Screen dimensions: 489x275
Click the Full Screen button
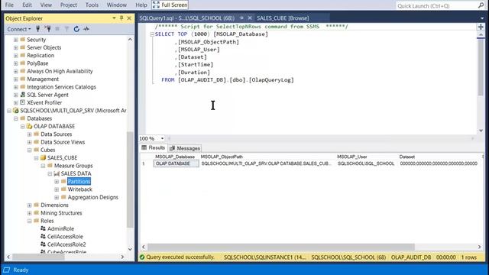coord(170,5)
